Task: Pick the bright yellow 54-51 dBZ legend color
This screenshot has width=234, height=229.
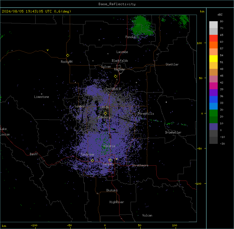Action: pyautogui.click(x=213, y=58)
